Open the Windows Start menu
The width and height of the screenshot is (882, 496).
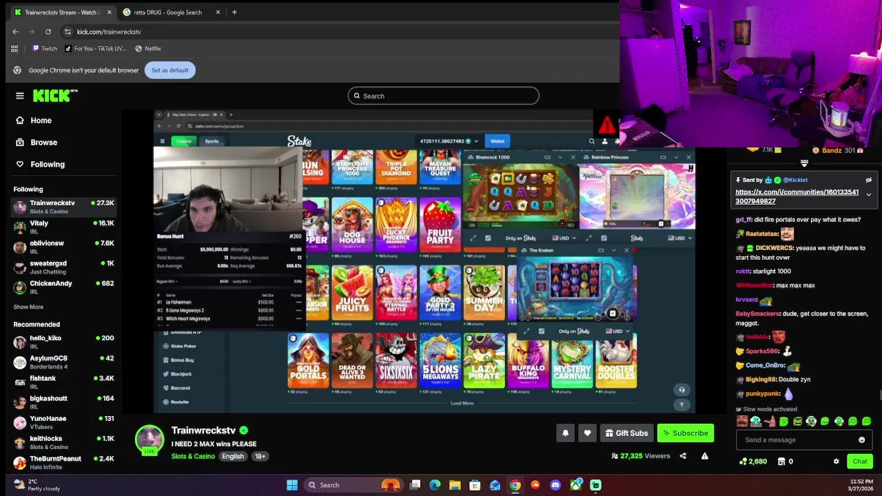[x=292, y=485]
